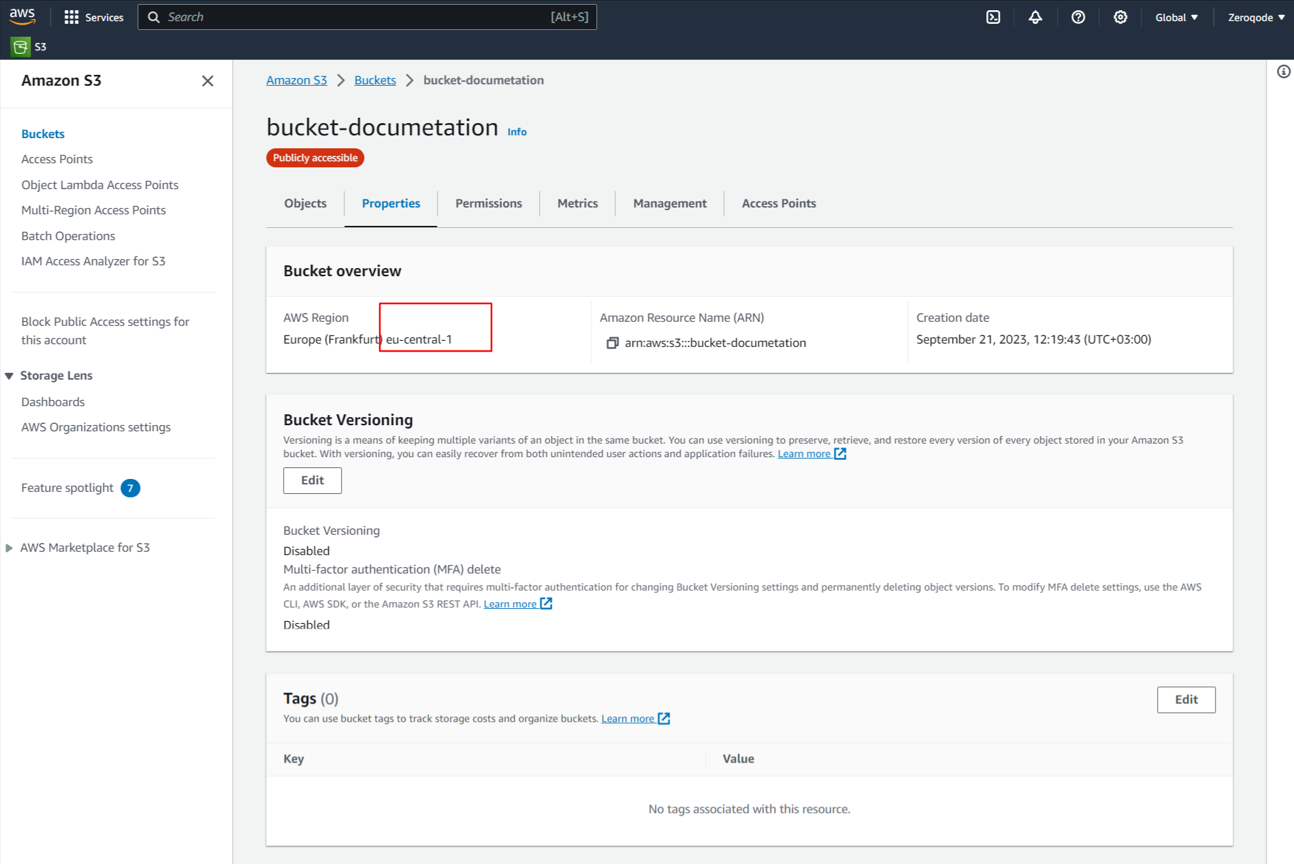
Task: Open Learn more link about bucket tags
Action: click(x=628, y=718)
